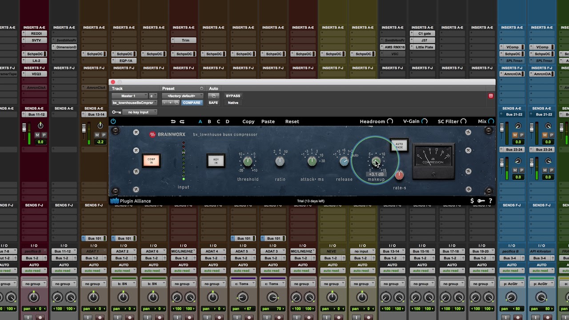Select settings slot B
Image resolution: width=569 pixels, height=320 pixels.
pos(209,121)
